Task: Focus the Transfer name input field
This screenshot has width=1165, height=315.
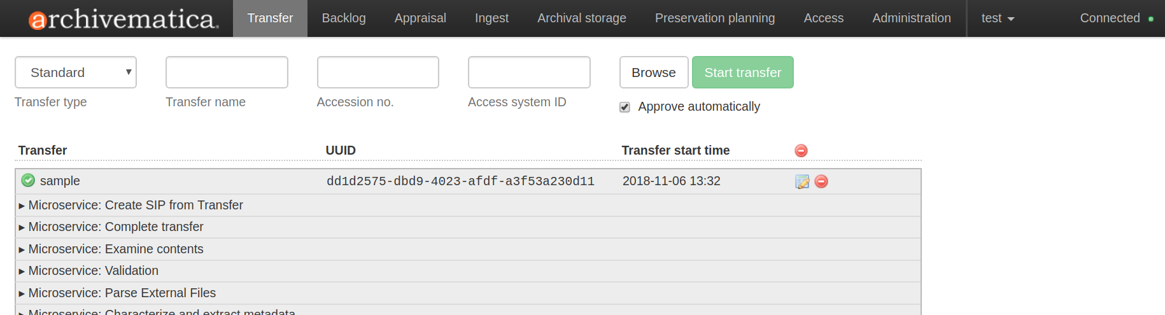Action: click(x=227, y=73)
